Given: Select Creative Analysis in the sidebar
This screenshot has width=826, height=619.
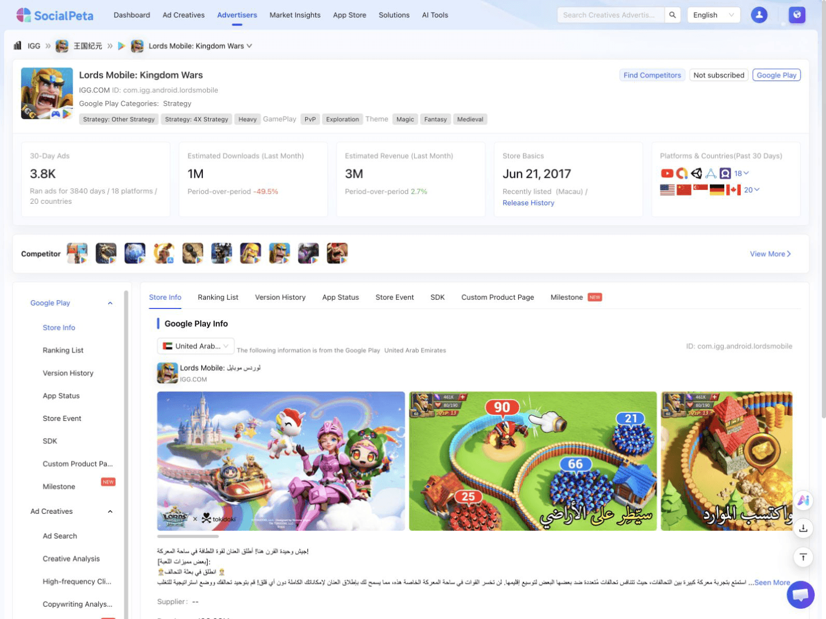Looking at the screenshot, I should pos(71,559).
